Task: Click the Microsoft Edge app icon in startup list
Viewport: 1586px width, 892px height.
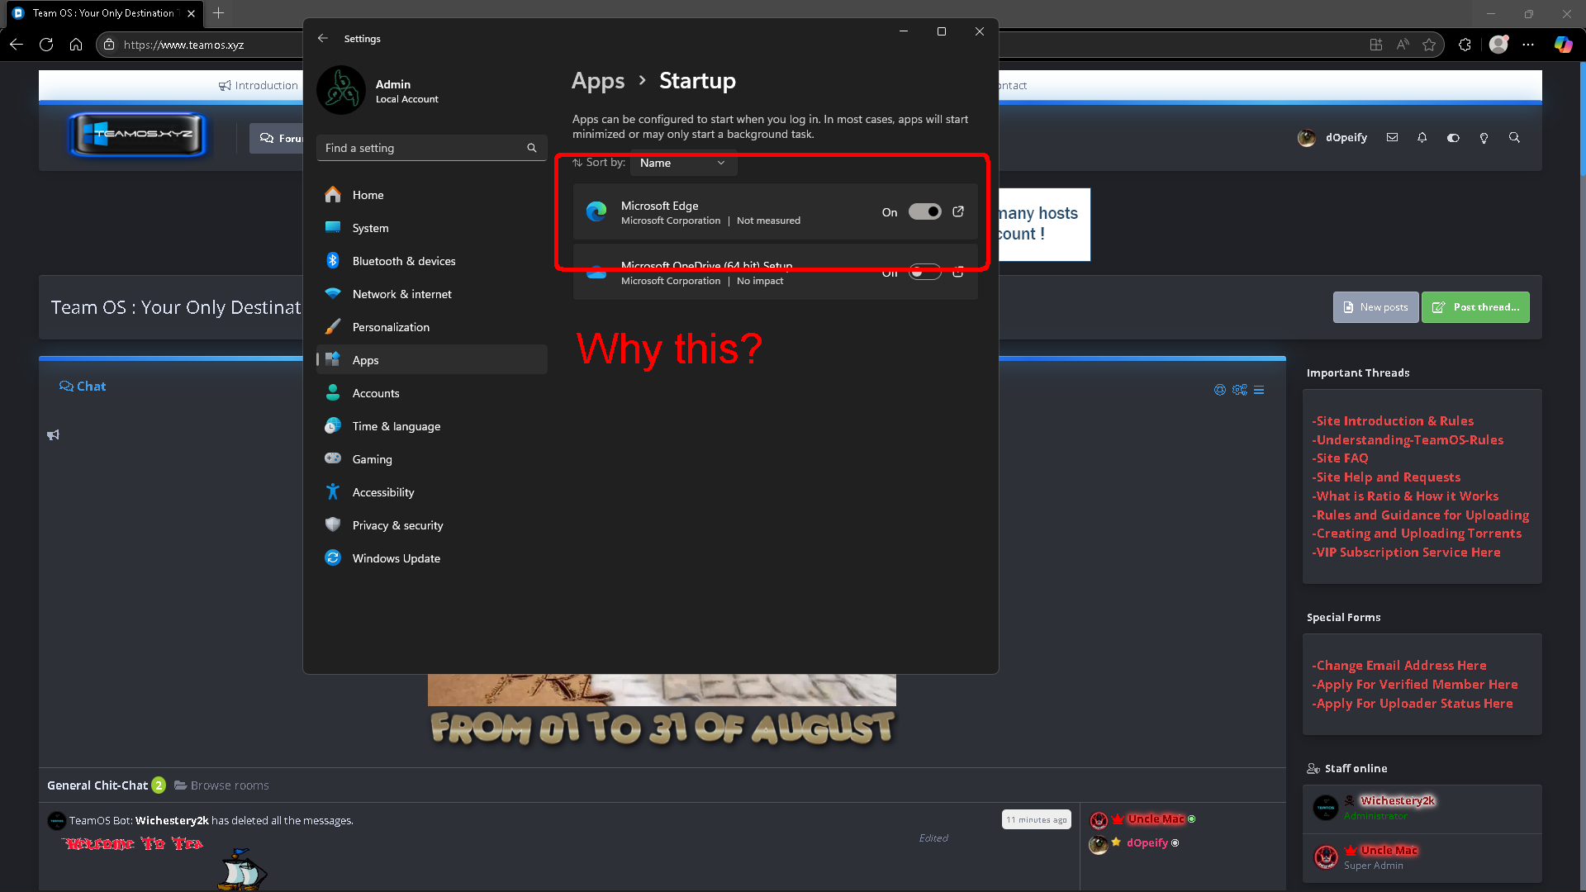Action: tap(596, 211)
